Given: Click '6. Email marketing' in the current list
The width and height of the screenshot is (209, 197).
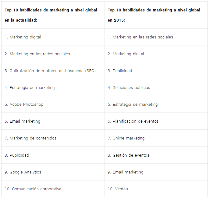Looking at the screenshot, I should coord(53,121).
